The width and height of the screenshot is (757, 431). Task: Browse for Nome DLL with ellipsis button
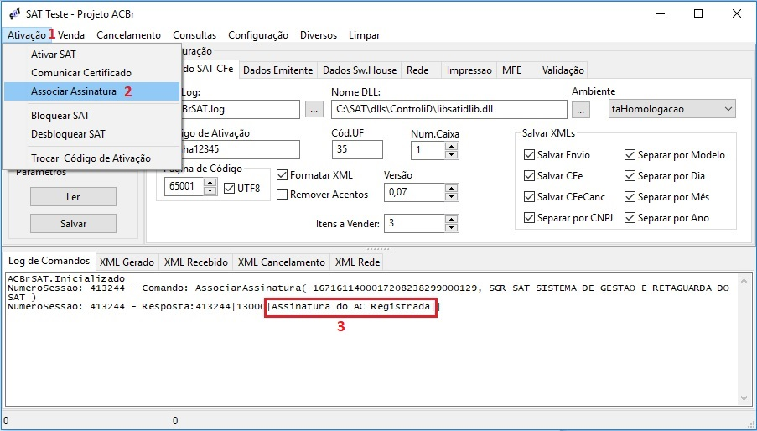pyautogui.click(x=581, y=110)
